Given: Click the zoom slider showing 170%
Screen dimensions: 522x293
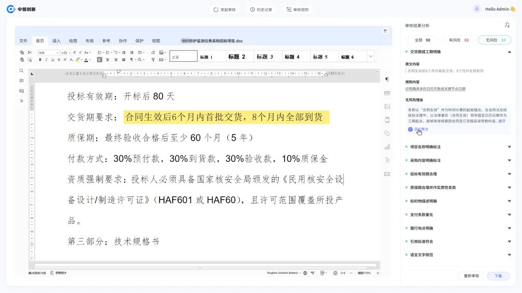Looking at the screenshot, I should pyautogui.click(x=363, y=273).
